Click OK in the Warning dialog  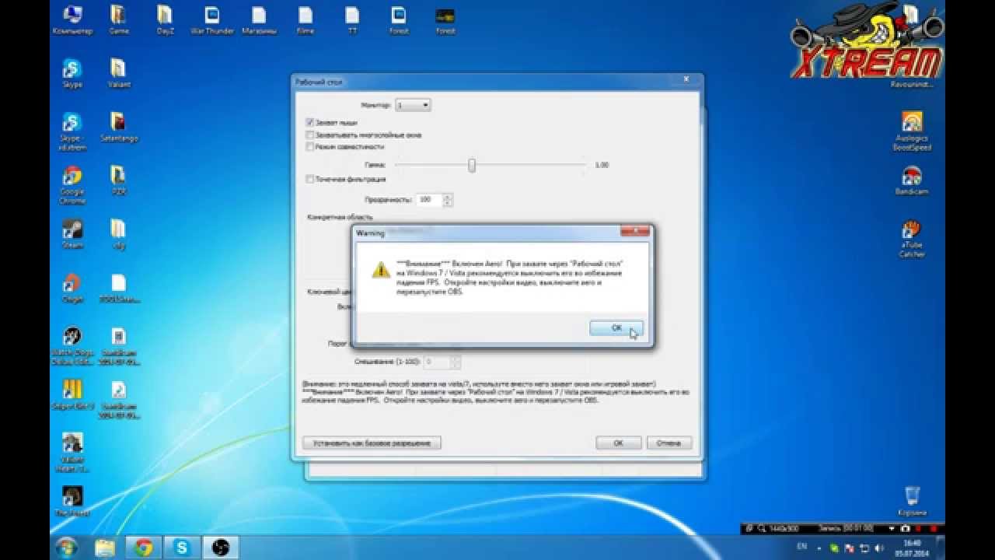[616, 328]
